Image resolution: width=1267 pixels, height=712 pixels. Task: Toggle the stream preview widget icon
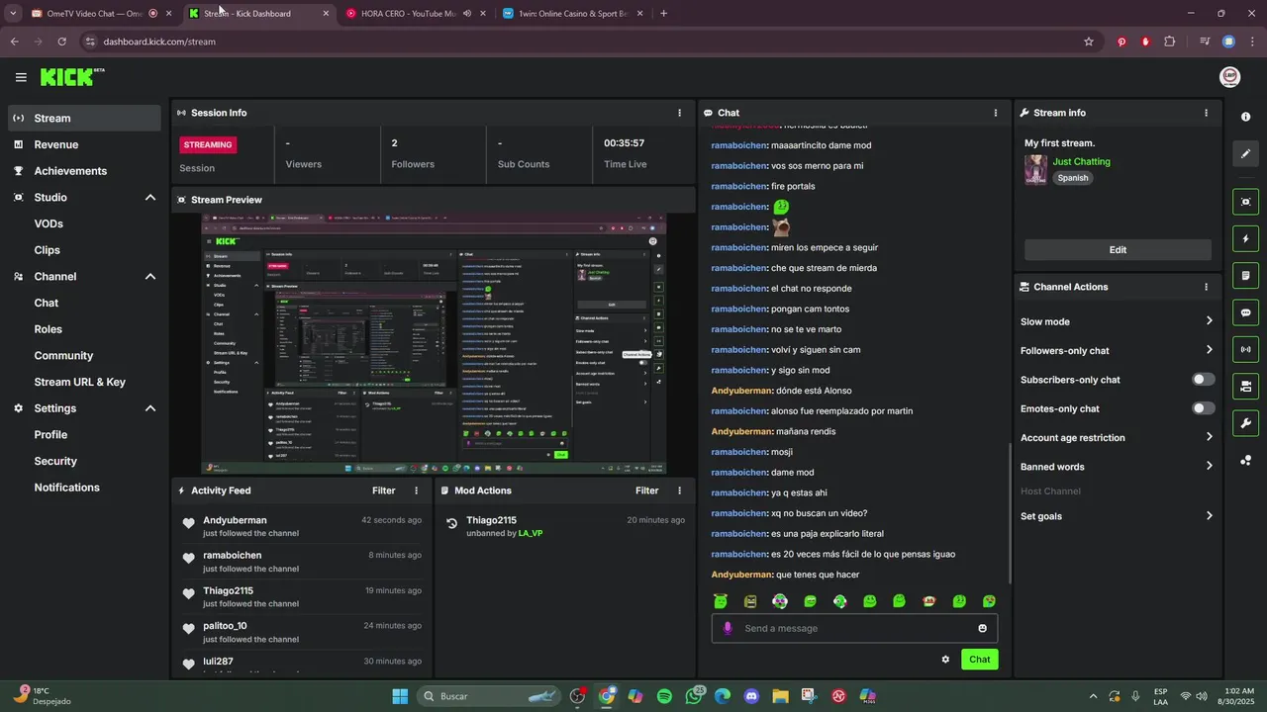pos(1245,202)
